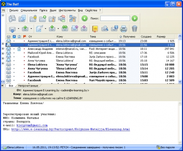Click the message list scroll down arrow
The height and width of the screenshot is (151, 183).
180,82
